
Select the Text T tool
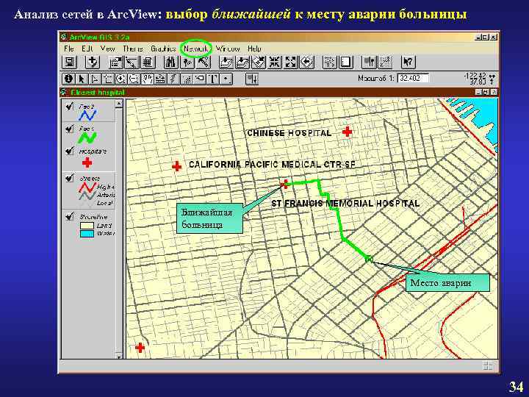[213, 79]
